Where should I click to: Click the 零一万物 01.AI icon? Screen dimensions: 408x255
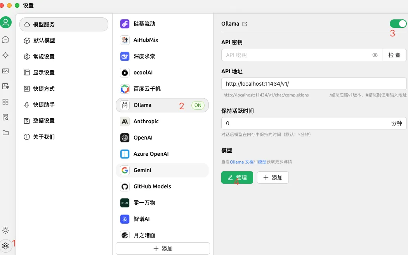click(x=125, y=203)
